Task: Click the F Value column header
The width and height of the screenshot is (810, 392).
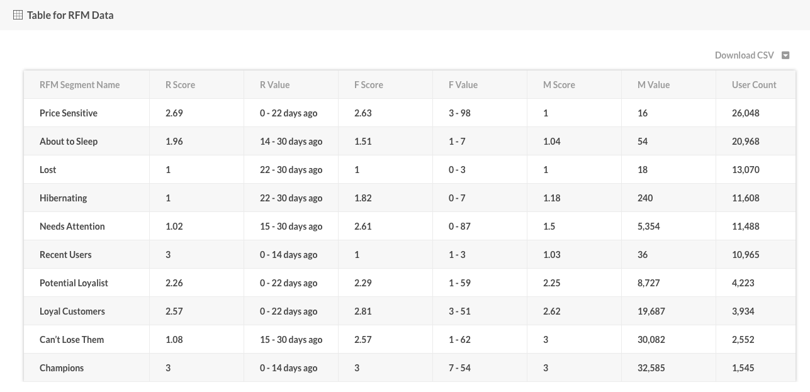Action: (463, 85)
